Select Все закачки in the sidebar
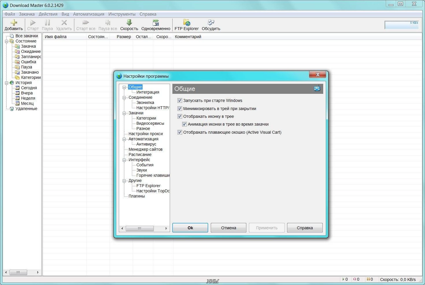Image resolution: width=425 pixels, height=285 pixels. pyautogui.click(x=27, y=36)
